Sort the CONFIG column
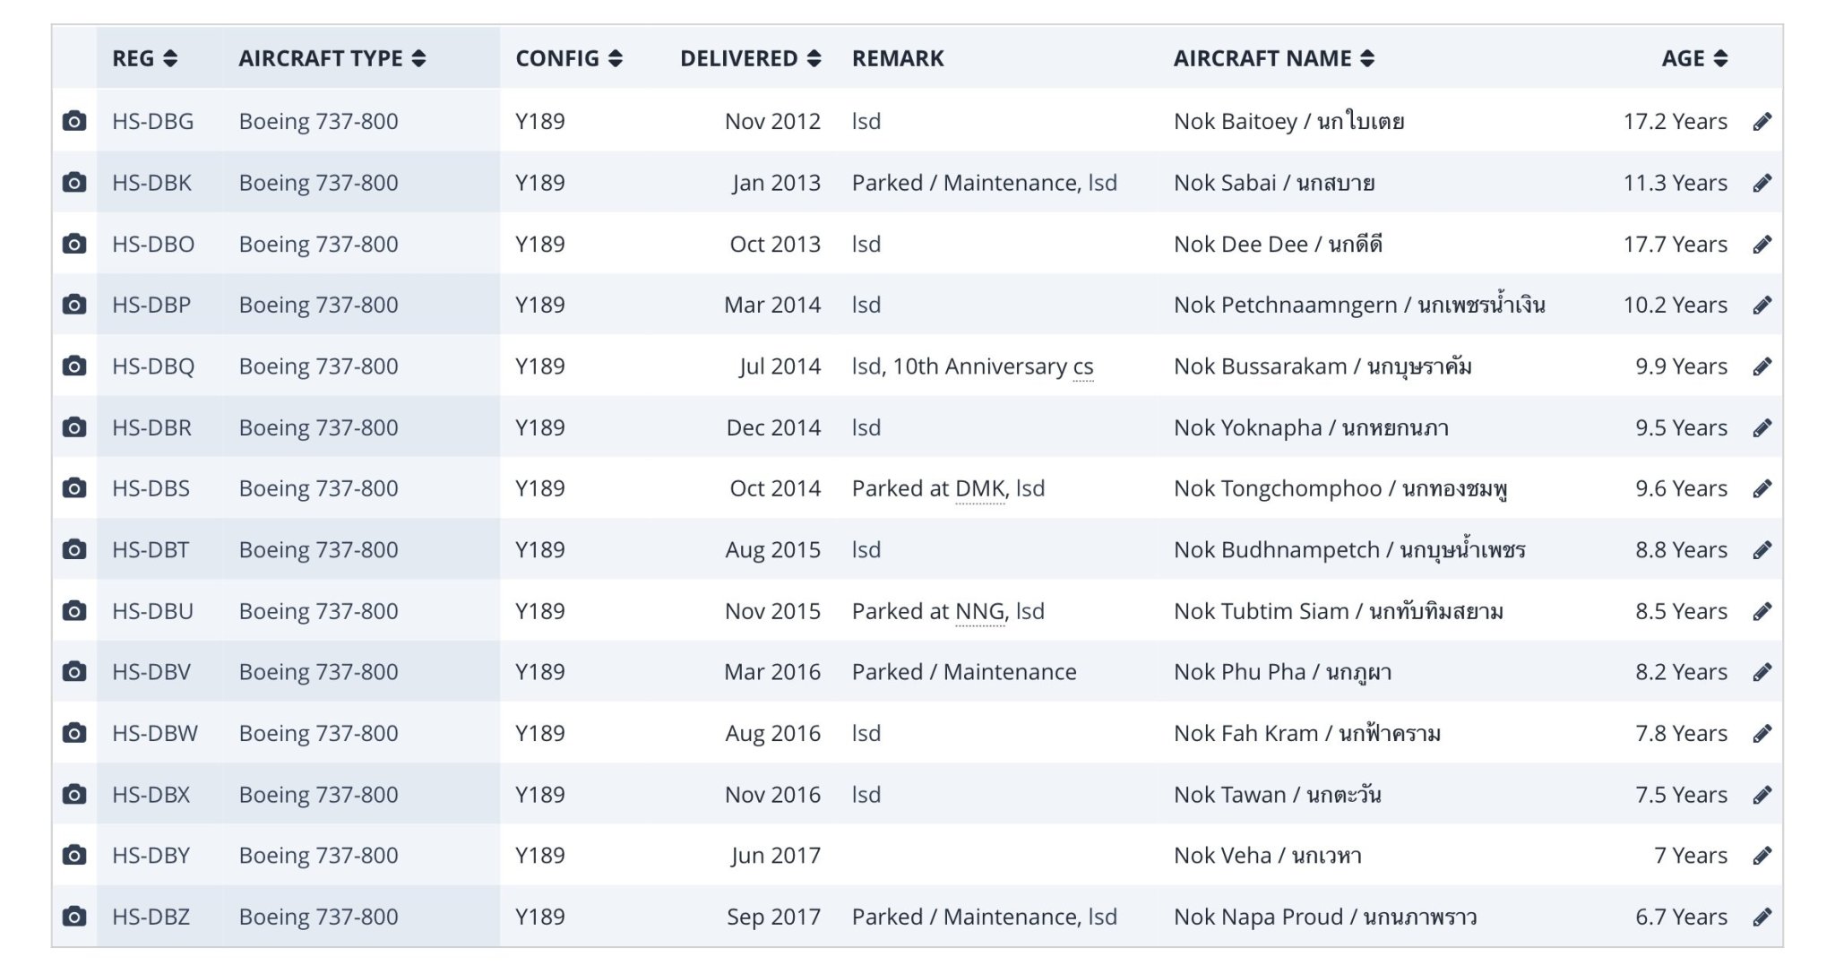 click(x=569, y=58)
